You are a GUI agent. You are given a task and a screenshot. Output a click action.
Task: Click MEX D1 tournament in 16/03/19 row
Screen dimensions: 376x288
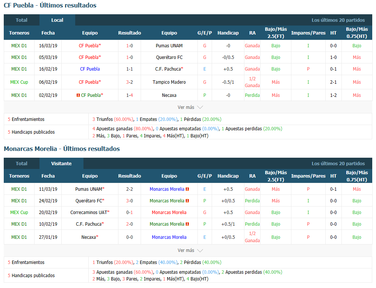pyautogui.click(x=19, y=46)
